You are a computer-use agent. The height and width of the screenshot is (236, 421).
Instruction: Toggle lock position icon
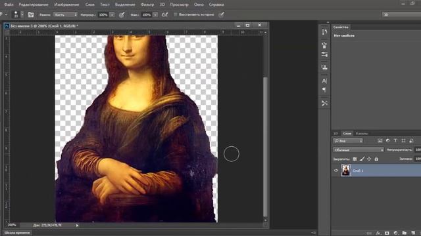pyautogui.click(x=369, y=159)
